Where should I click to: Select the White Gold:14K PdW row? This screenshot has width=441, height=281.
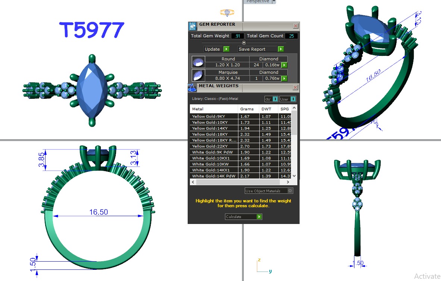coord(241,176)
